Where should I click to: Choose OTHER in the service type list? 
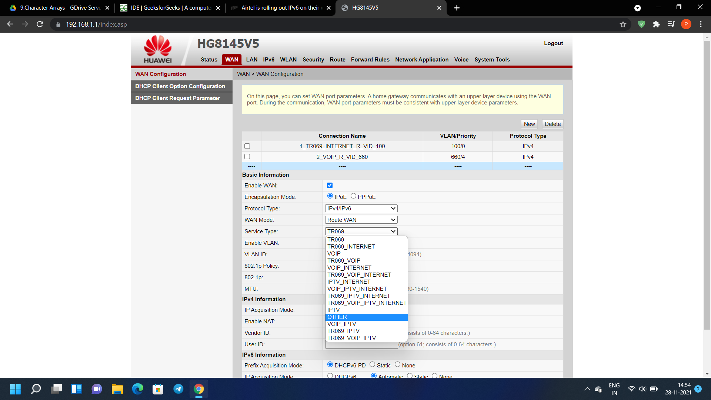click(366, 317)
